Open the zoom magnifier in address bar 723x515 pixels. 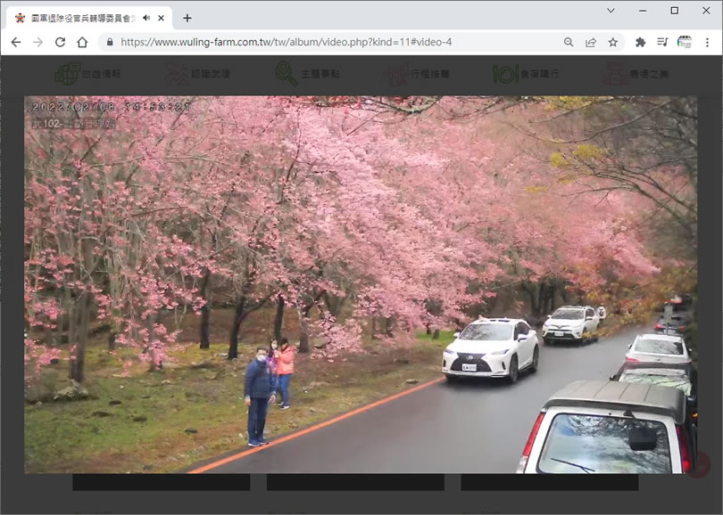(x=569, y=42)
